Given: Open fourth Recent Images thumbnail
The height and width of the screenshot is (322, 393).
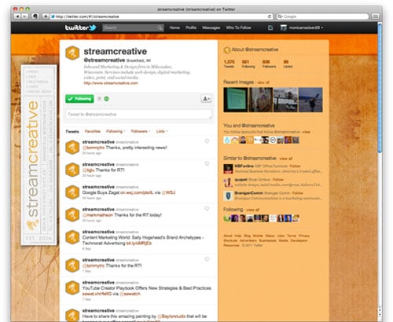Looking at the screenshot, I should (310, 100).
